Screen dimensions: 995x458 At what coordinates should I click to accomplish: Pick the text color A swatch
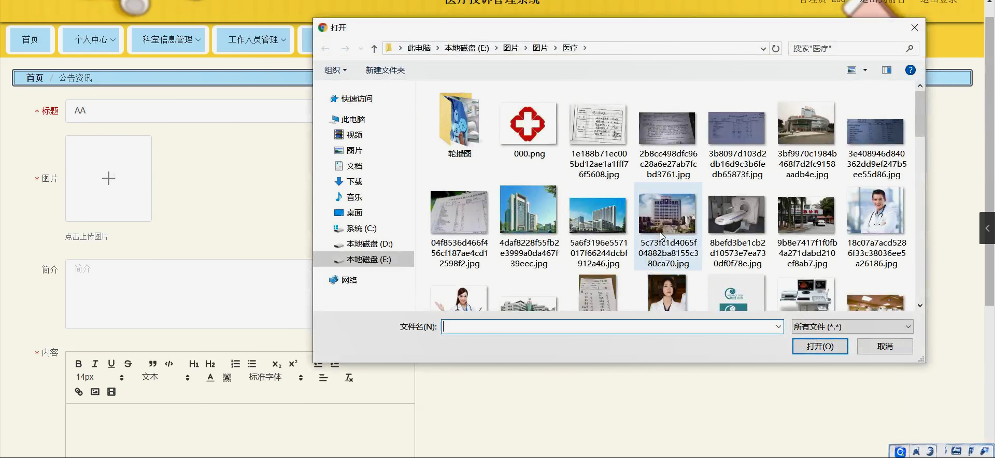tap(210, 378)
